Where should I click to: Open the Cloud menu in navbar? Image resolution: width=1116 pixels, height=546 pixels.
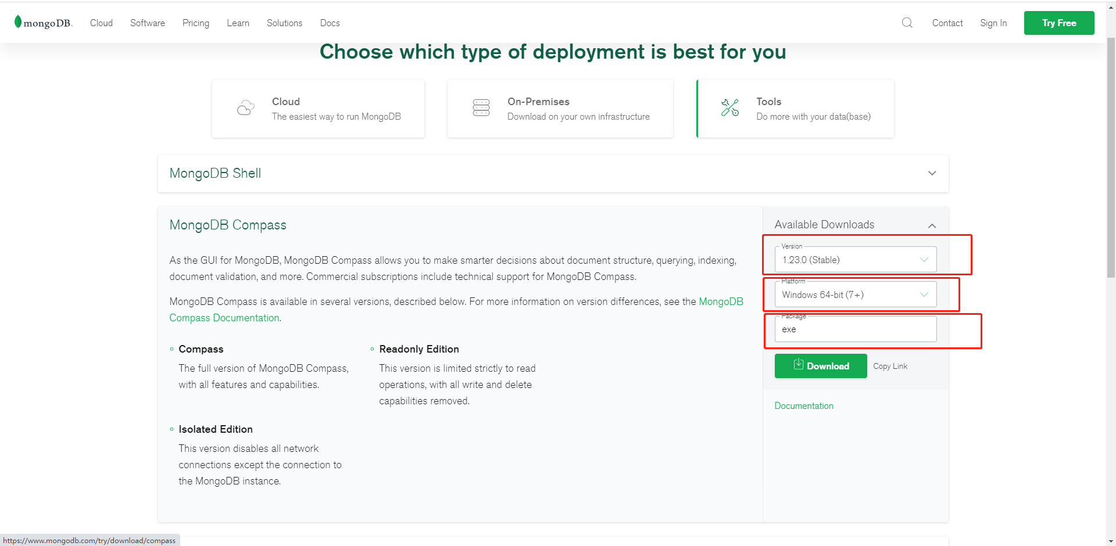101,23
